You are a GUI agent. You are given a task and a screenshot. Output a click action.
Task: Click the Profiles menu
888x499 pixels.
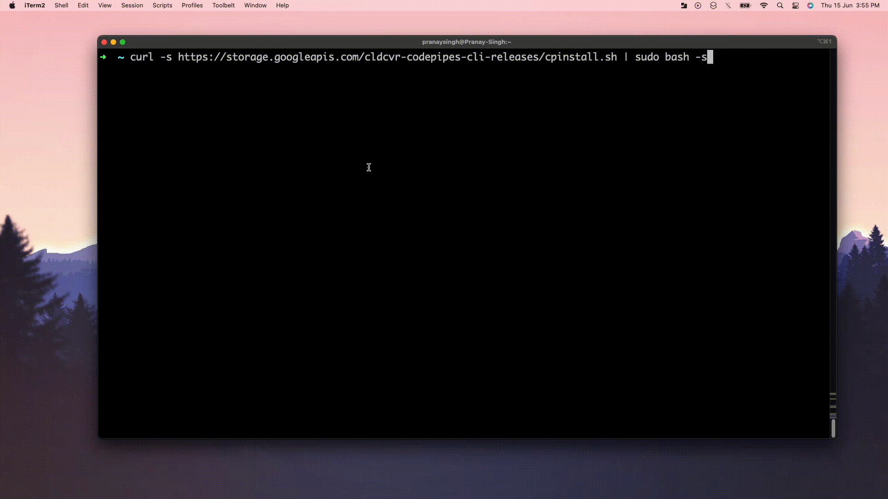[x=192, y=6]
